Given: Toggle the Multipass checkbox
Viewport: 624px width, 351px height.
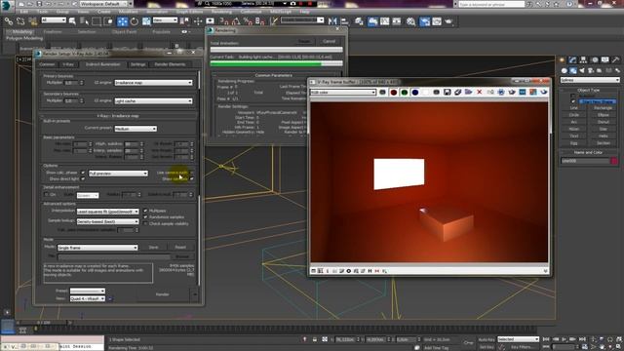Looking at the screenshot, I should coord(145,211).
